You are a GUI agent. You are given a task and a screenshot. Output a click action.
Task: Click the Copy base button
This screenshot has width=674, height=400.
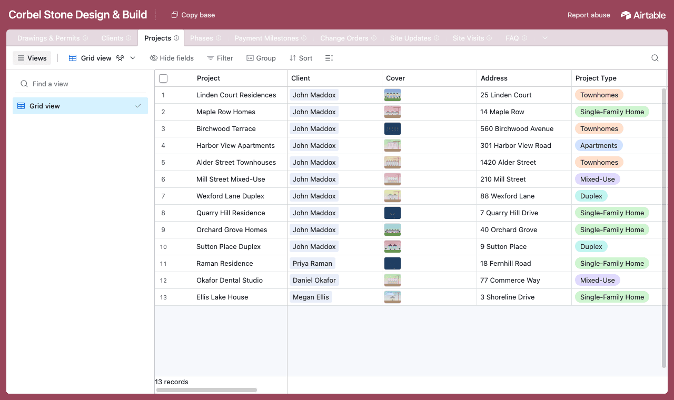pyautogui.click(x=193, y=15)
